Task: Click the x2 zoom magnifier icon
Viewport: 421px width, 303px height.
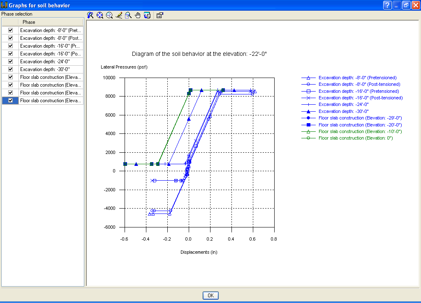Action: (x=109, y=15)
